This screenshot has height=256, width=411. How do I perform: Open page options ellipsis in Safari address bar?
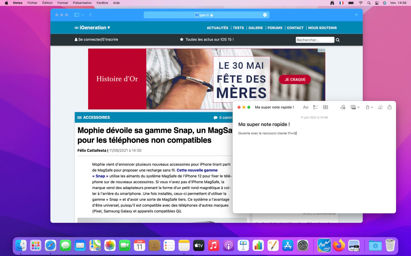coord(265,15)
